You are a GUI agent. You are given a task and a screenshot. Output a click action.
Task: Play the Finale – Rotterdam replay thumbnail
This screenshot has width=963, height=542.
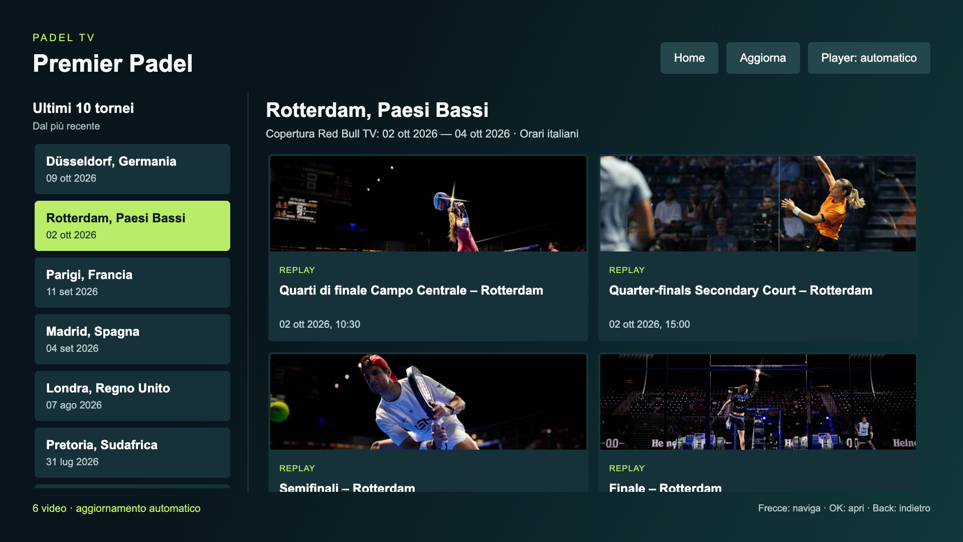click(758, 402)
